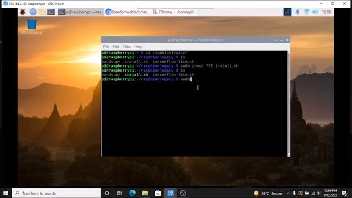352x198 pixels.
Task: Open the Bluetooth menu in Pi panel
Action: click(298, 12)
